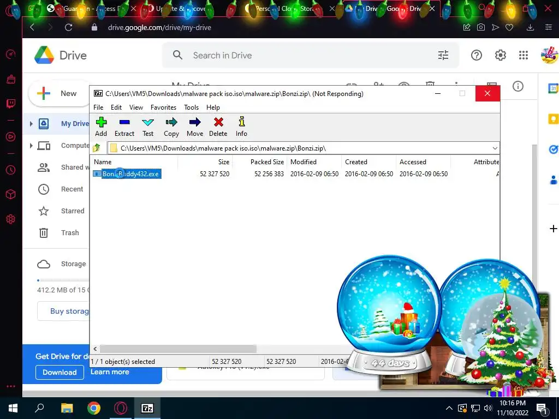Open Twitch in the Opera sidebar
Screen dimensions: 559x419
coord(11,104)
